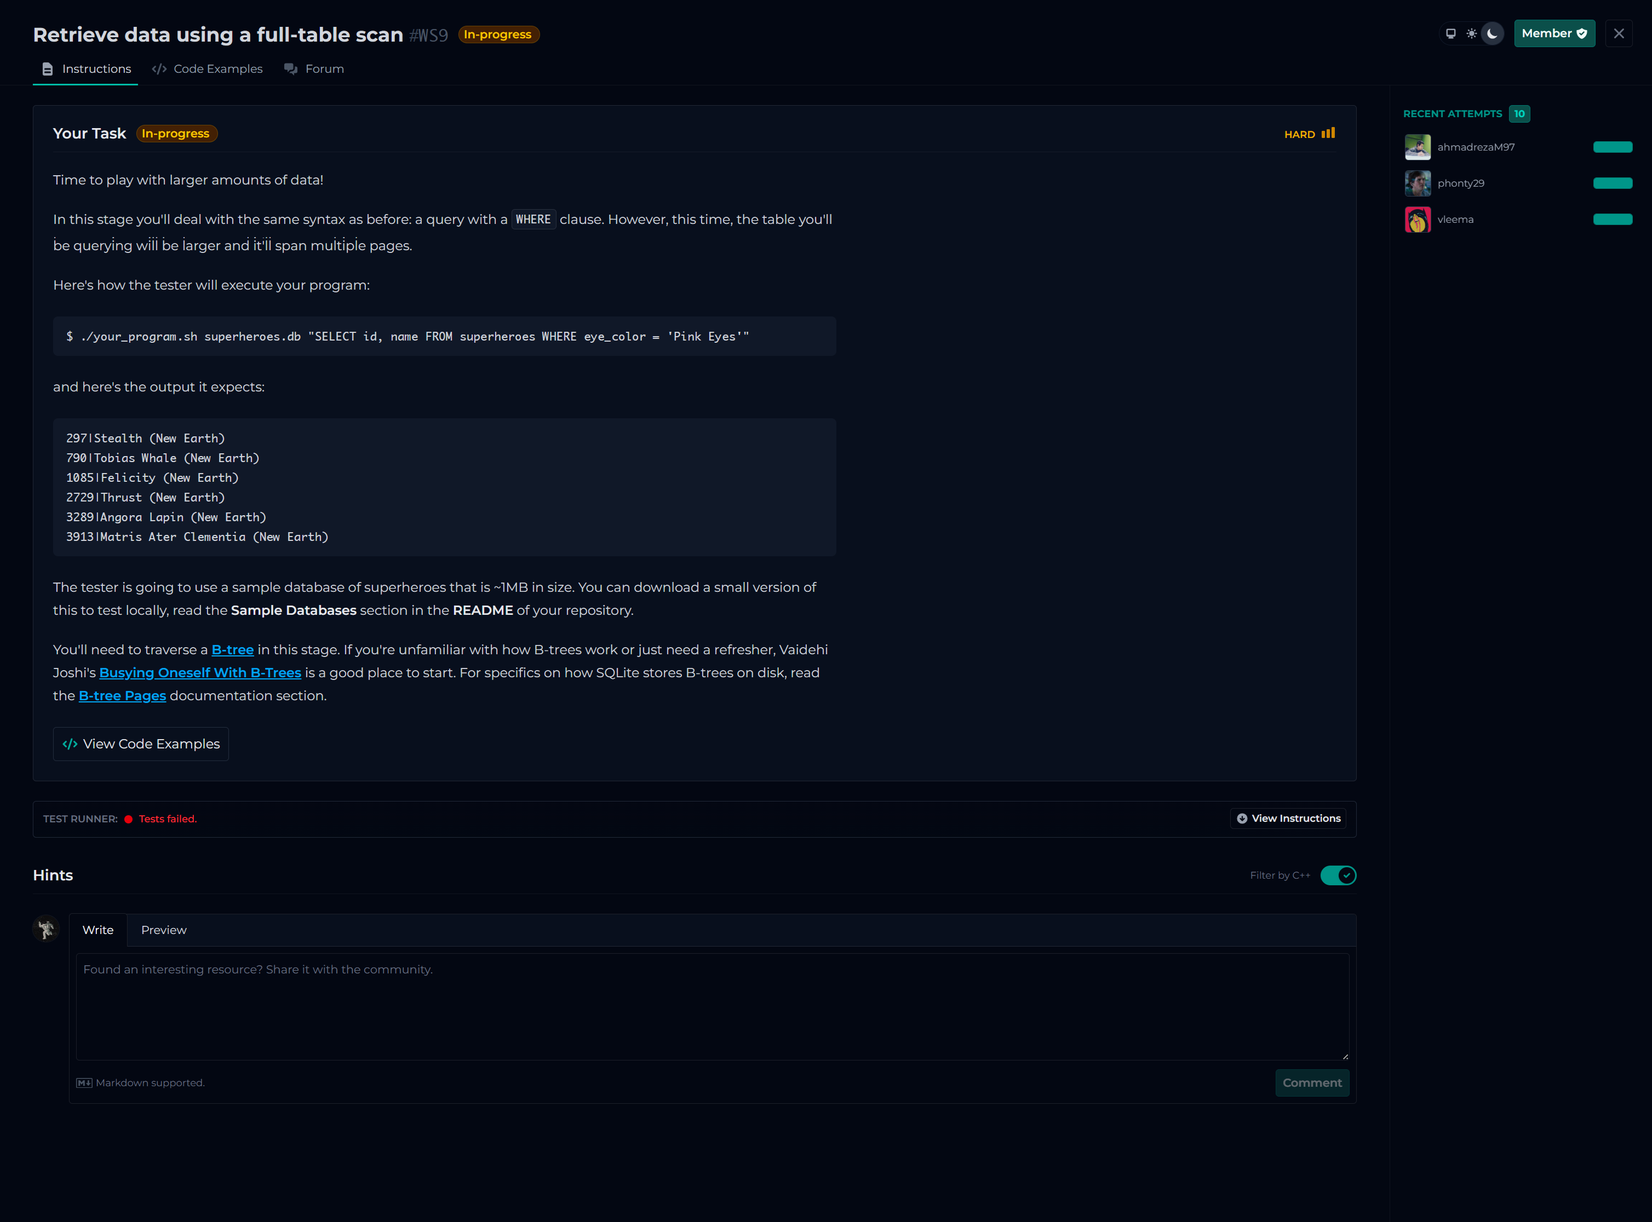The height and width of the screenshot is (1222, 1652).
Task: Click vleema's avatar thumbnail
Action: pyautogui.click(x=1418, y=220)
